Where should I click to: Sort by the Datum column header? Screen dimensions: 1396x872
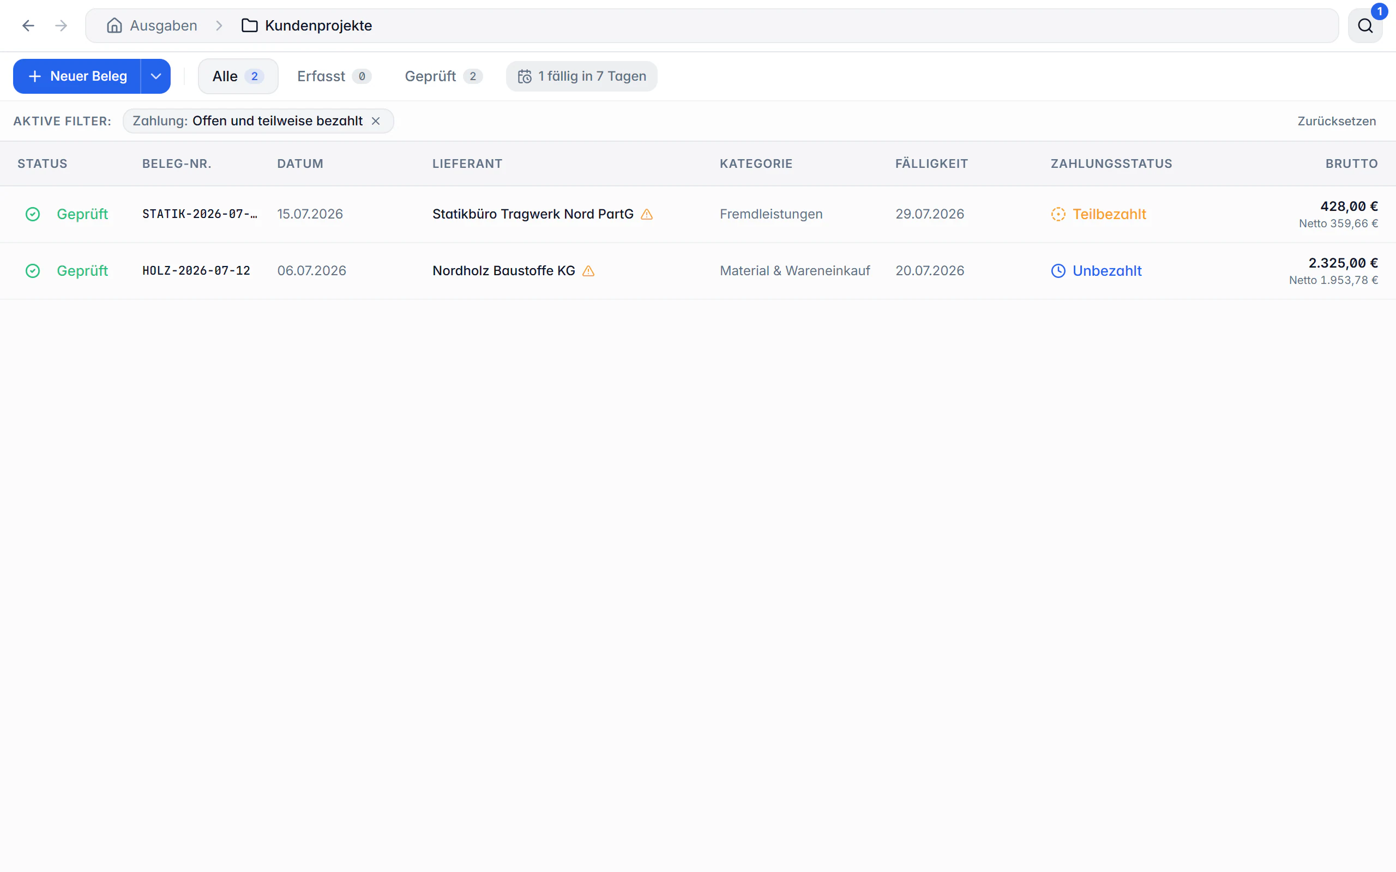click(x=300, y=164)
